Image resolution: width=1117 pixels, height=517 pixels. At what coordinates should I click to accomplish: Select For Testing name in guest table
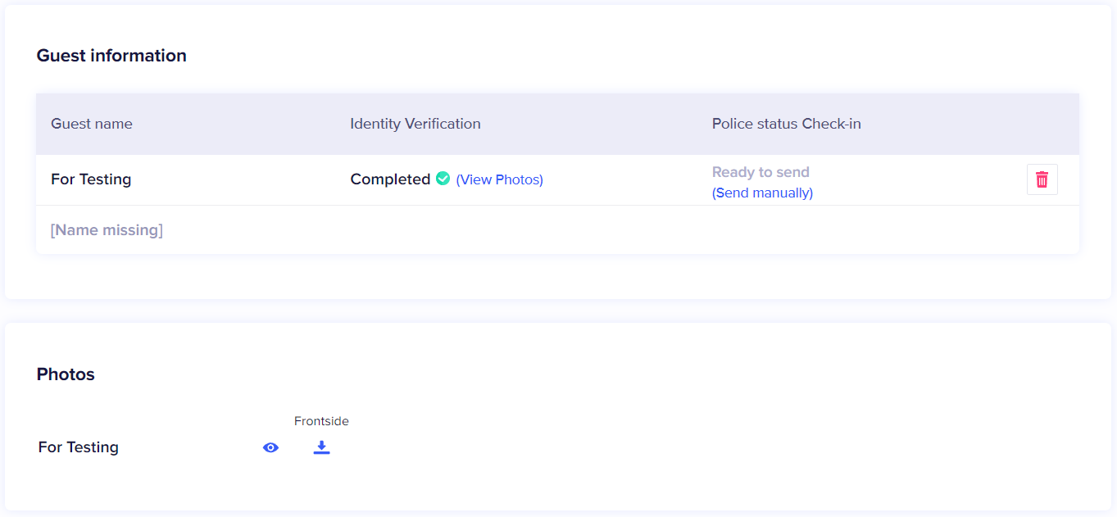(x=91, y=179)
